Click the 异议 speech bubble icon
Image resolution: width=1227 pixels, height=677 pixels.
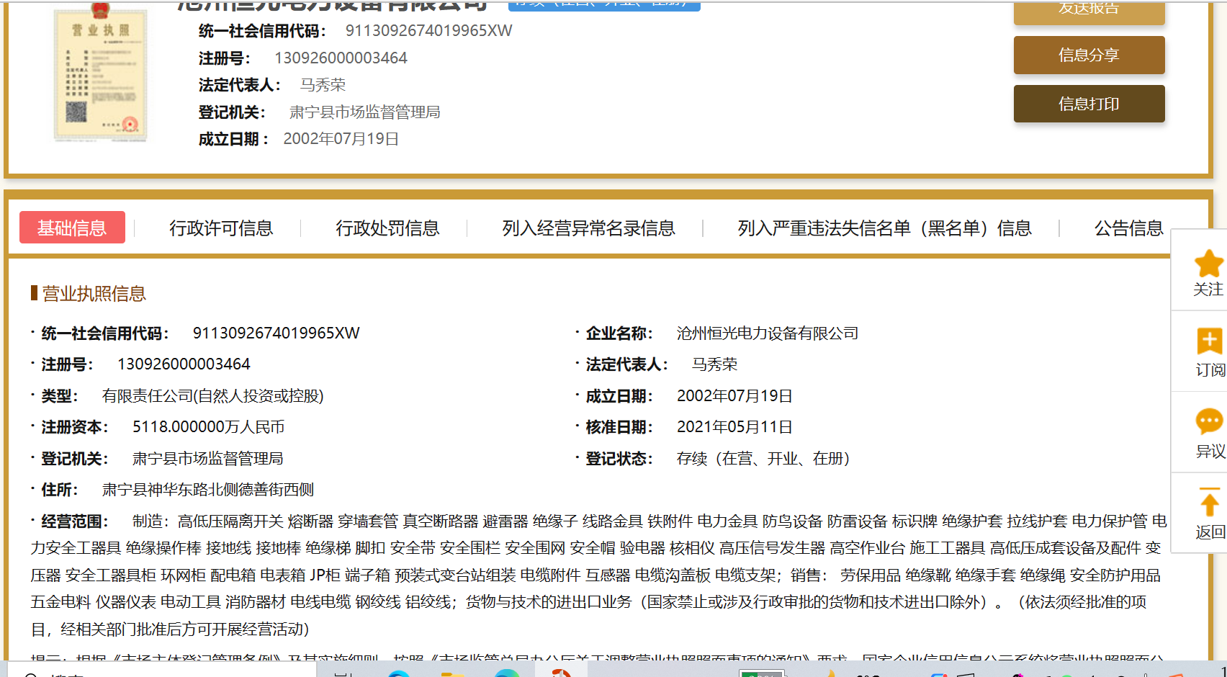[1209, 421]
